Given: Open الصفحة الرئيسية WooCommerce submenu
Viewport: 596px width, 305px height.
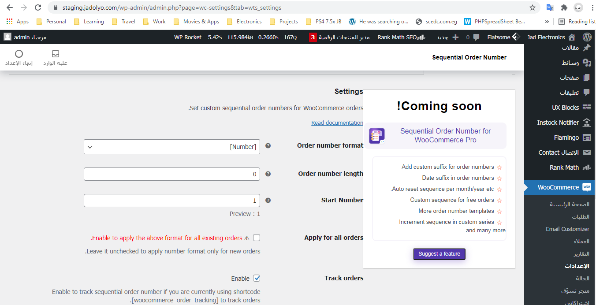Looking at the screenshot, I should tap(569, 205).
